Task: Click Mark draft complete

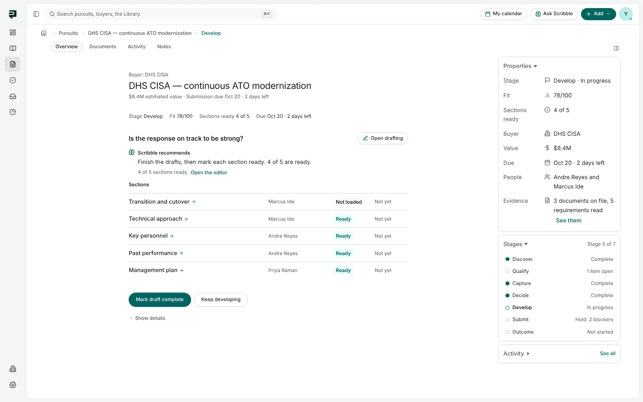Action: pyautogui.click(x=160, y=300)
